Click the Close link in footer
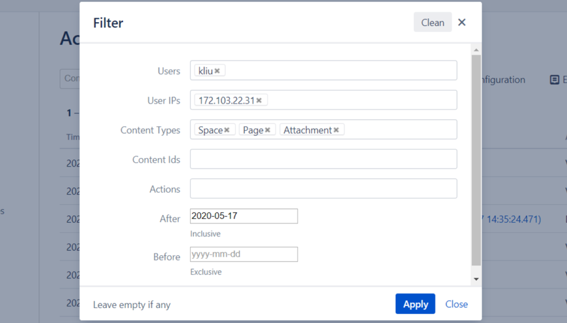This screenshot has height=323, width=567. pos(456,304)
